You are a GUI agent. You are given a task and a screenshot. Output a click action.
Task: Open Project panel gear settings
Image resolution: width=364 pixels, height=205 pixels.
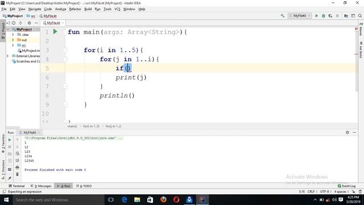point(29,23)
